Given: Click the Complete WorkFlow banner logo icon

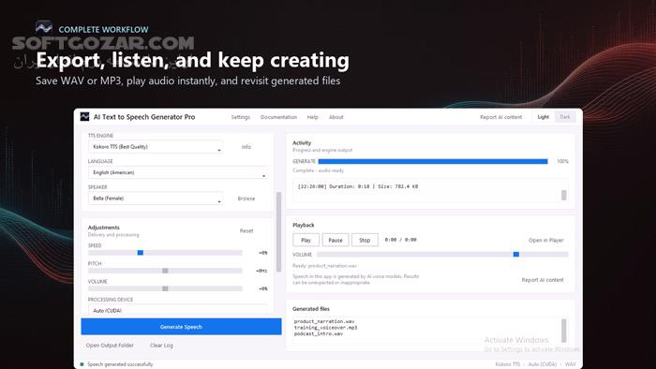Looking at the screenshot, I should click(44, 27).
